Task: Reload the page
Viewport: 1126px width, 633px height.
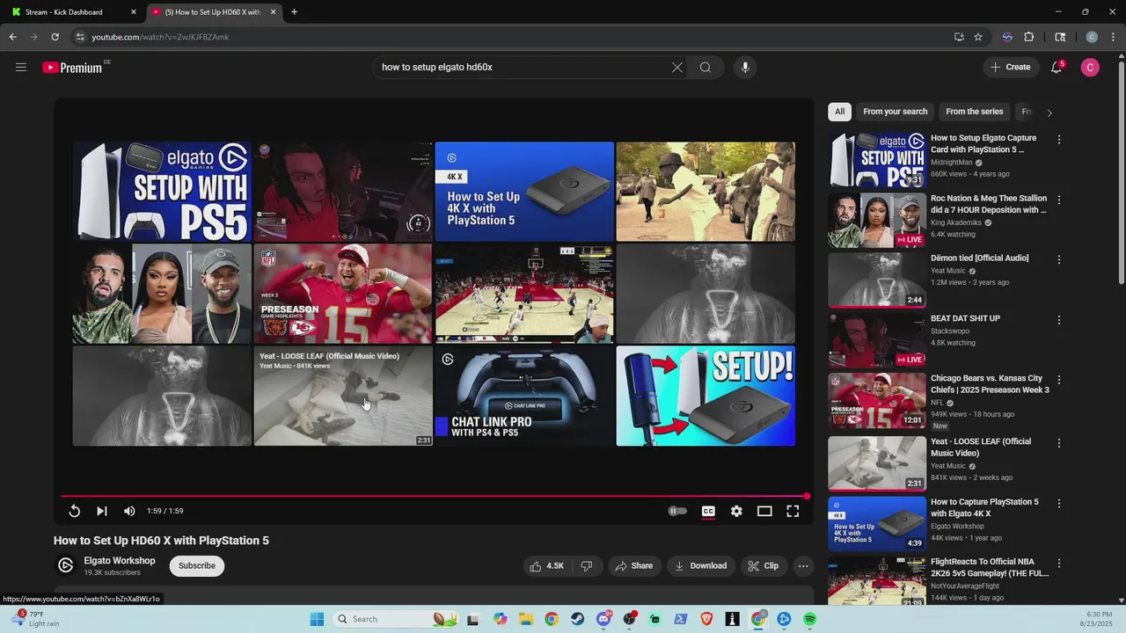Action: 55,37
